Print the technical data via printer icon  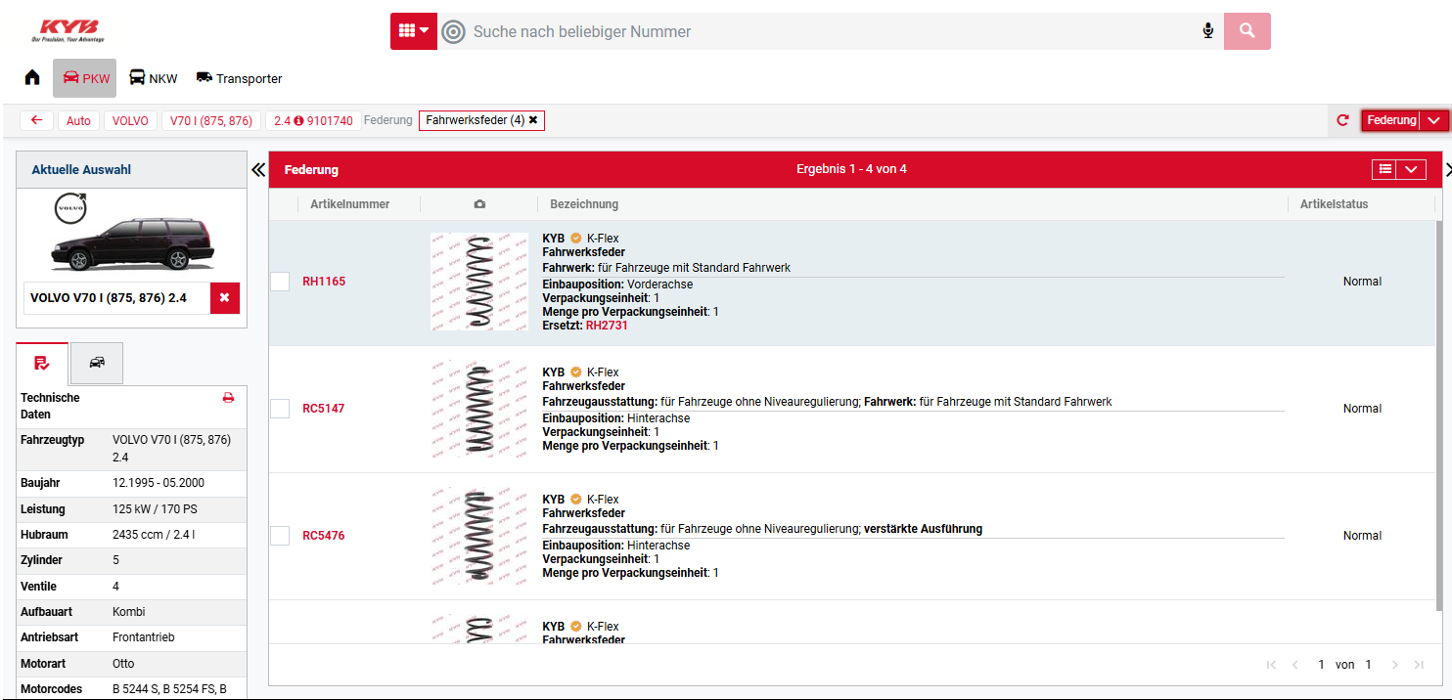[x=228, y=398]
